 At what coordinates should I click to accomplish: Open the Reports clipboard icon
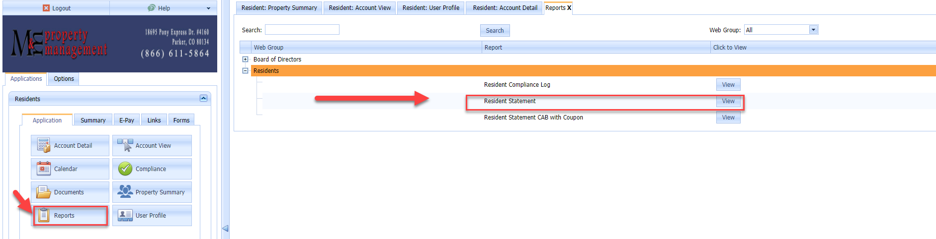click(x=44, y=215)
